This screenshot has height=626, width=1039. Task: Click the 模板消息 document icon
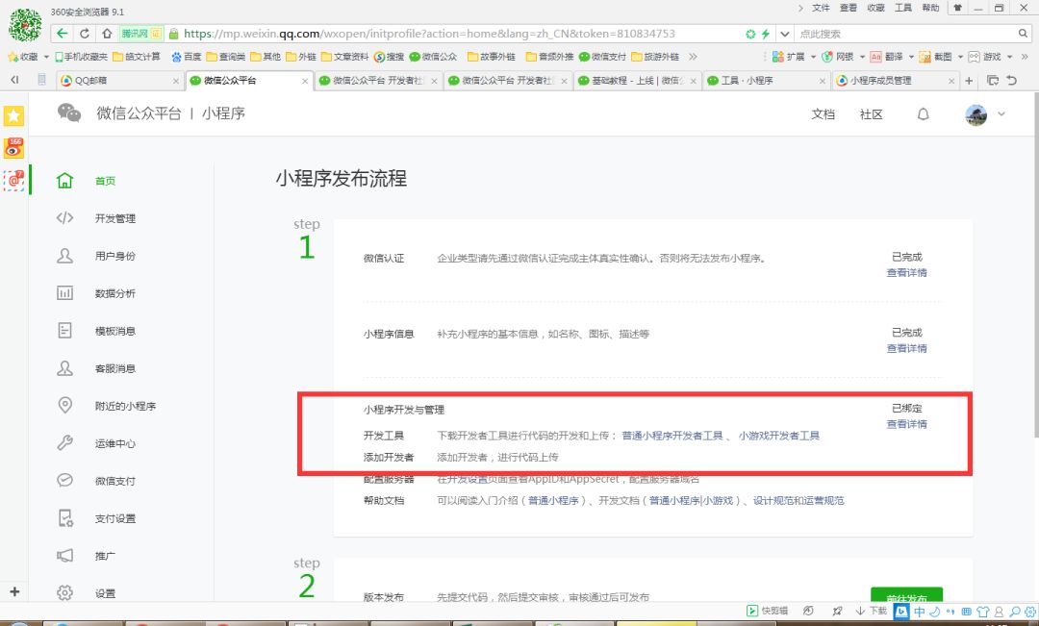pos(65,331)
